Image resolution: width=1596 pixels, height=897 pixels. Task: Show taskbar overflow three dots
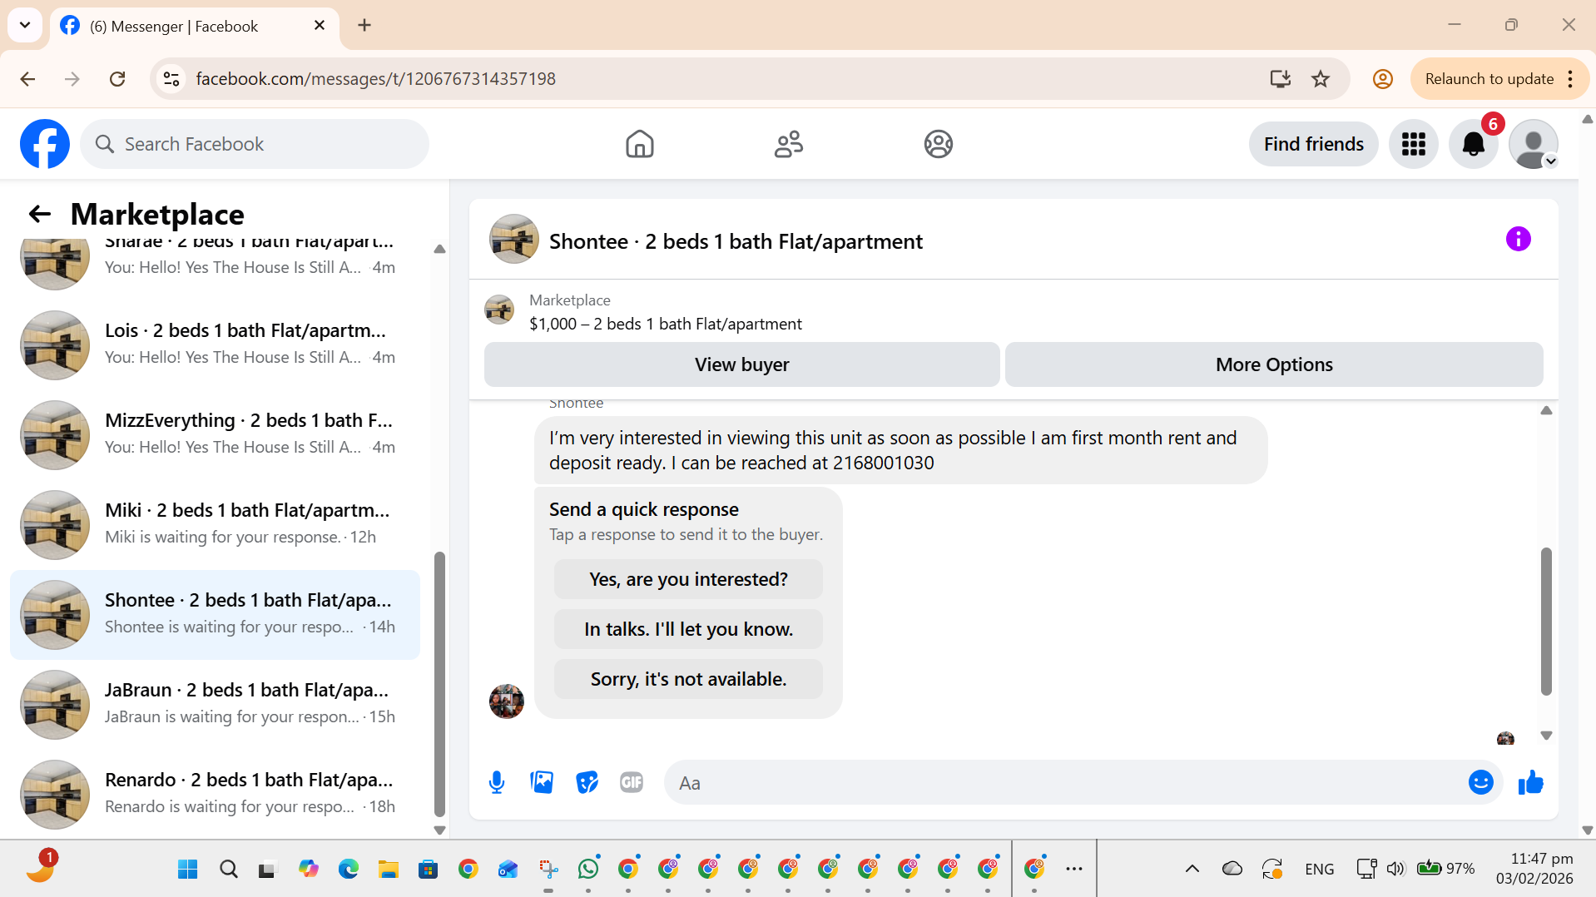1074,869
